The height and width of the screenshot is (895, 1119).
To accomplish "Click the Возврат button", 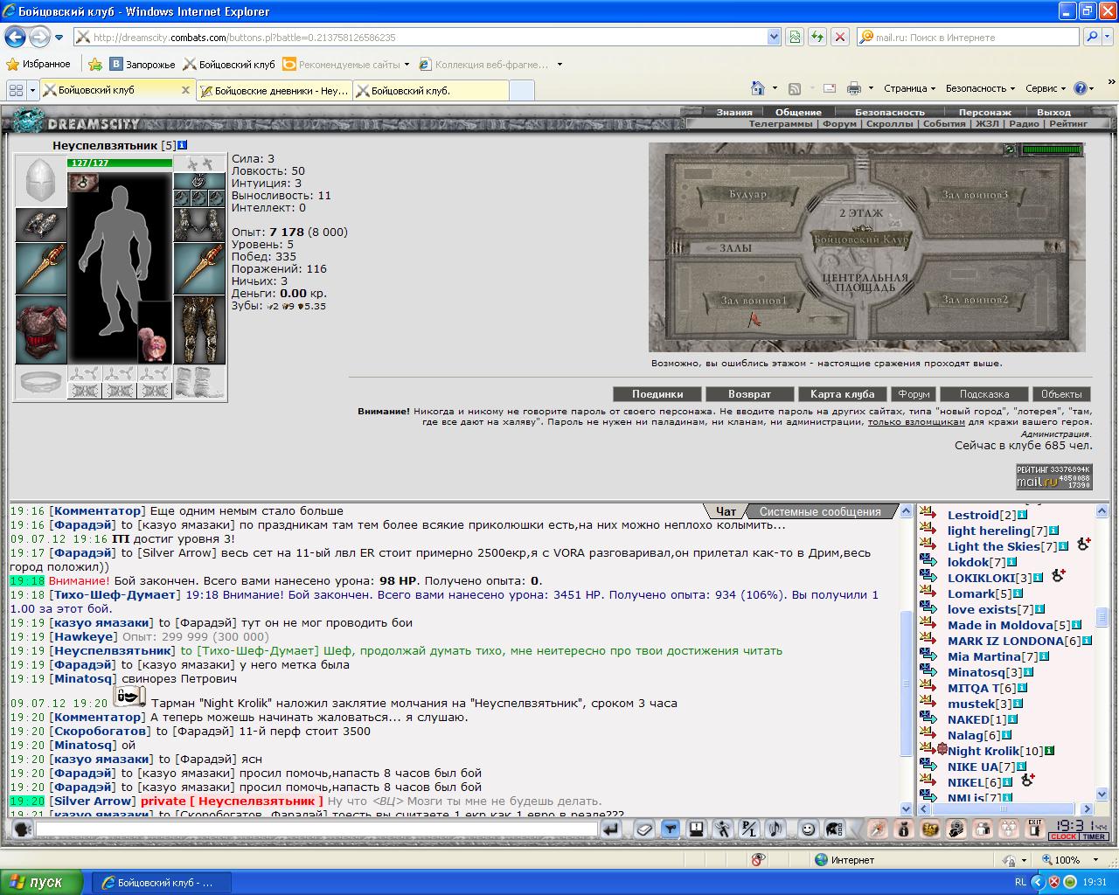I will [x=749, y=394].
